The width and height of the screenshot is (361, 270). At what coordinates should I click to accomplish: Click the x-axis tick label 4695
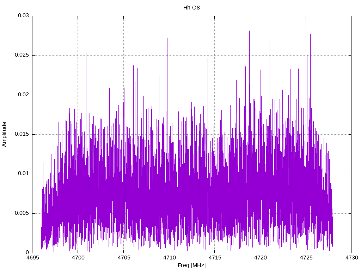point(32,258)
